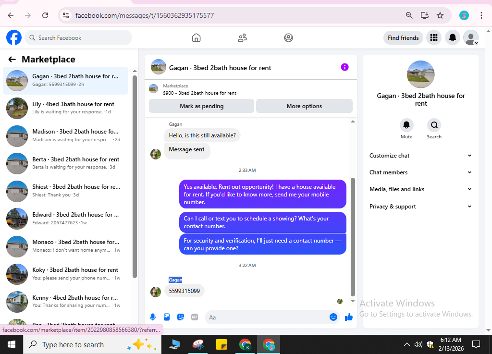492x354 pixels.
Task: View site information icon in address bar
Action: tap(65, 15)
